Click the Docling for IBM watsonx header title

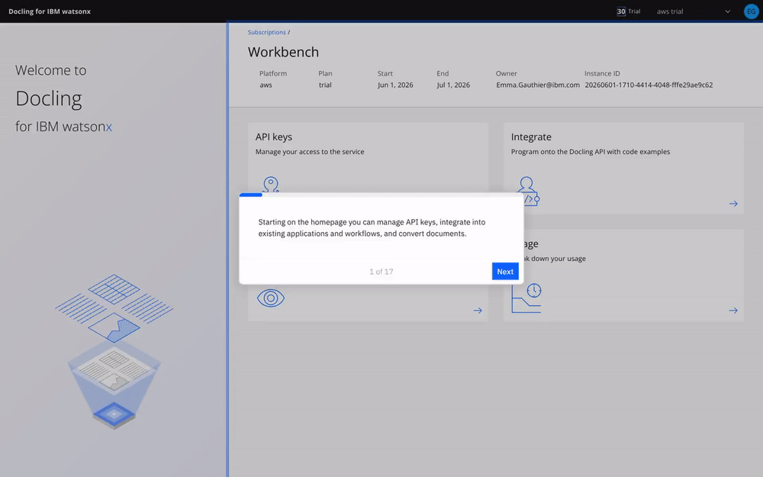[x=50, y=11]
